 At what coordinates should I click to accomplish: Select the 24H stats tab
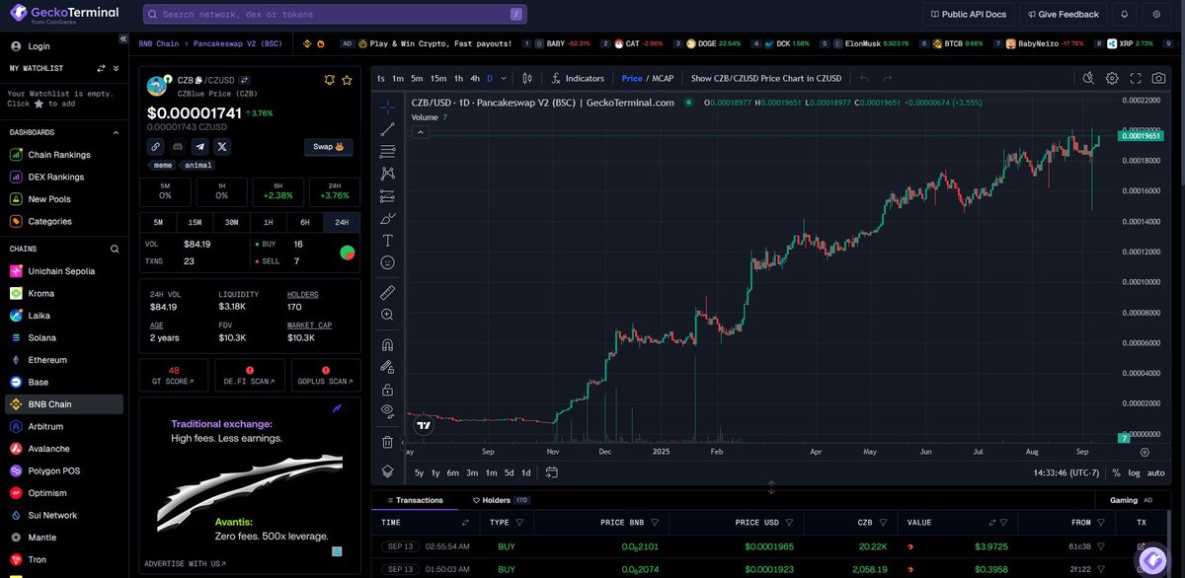click(342, 222)
